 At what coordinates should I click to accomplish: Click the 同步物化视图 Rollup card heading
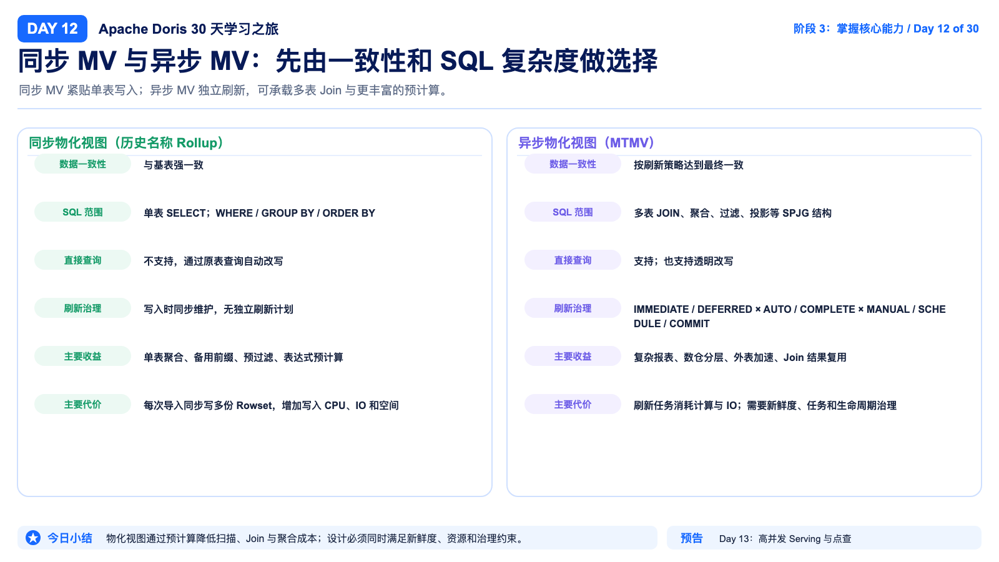pos(127,142)
